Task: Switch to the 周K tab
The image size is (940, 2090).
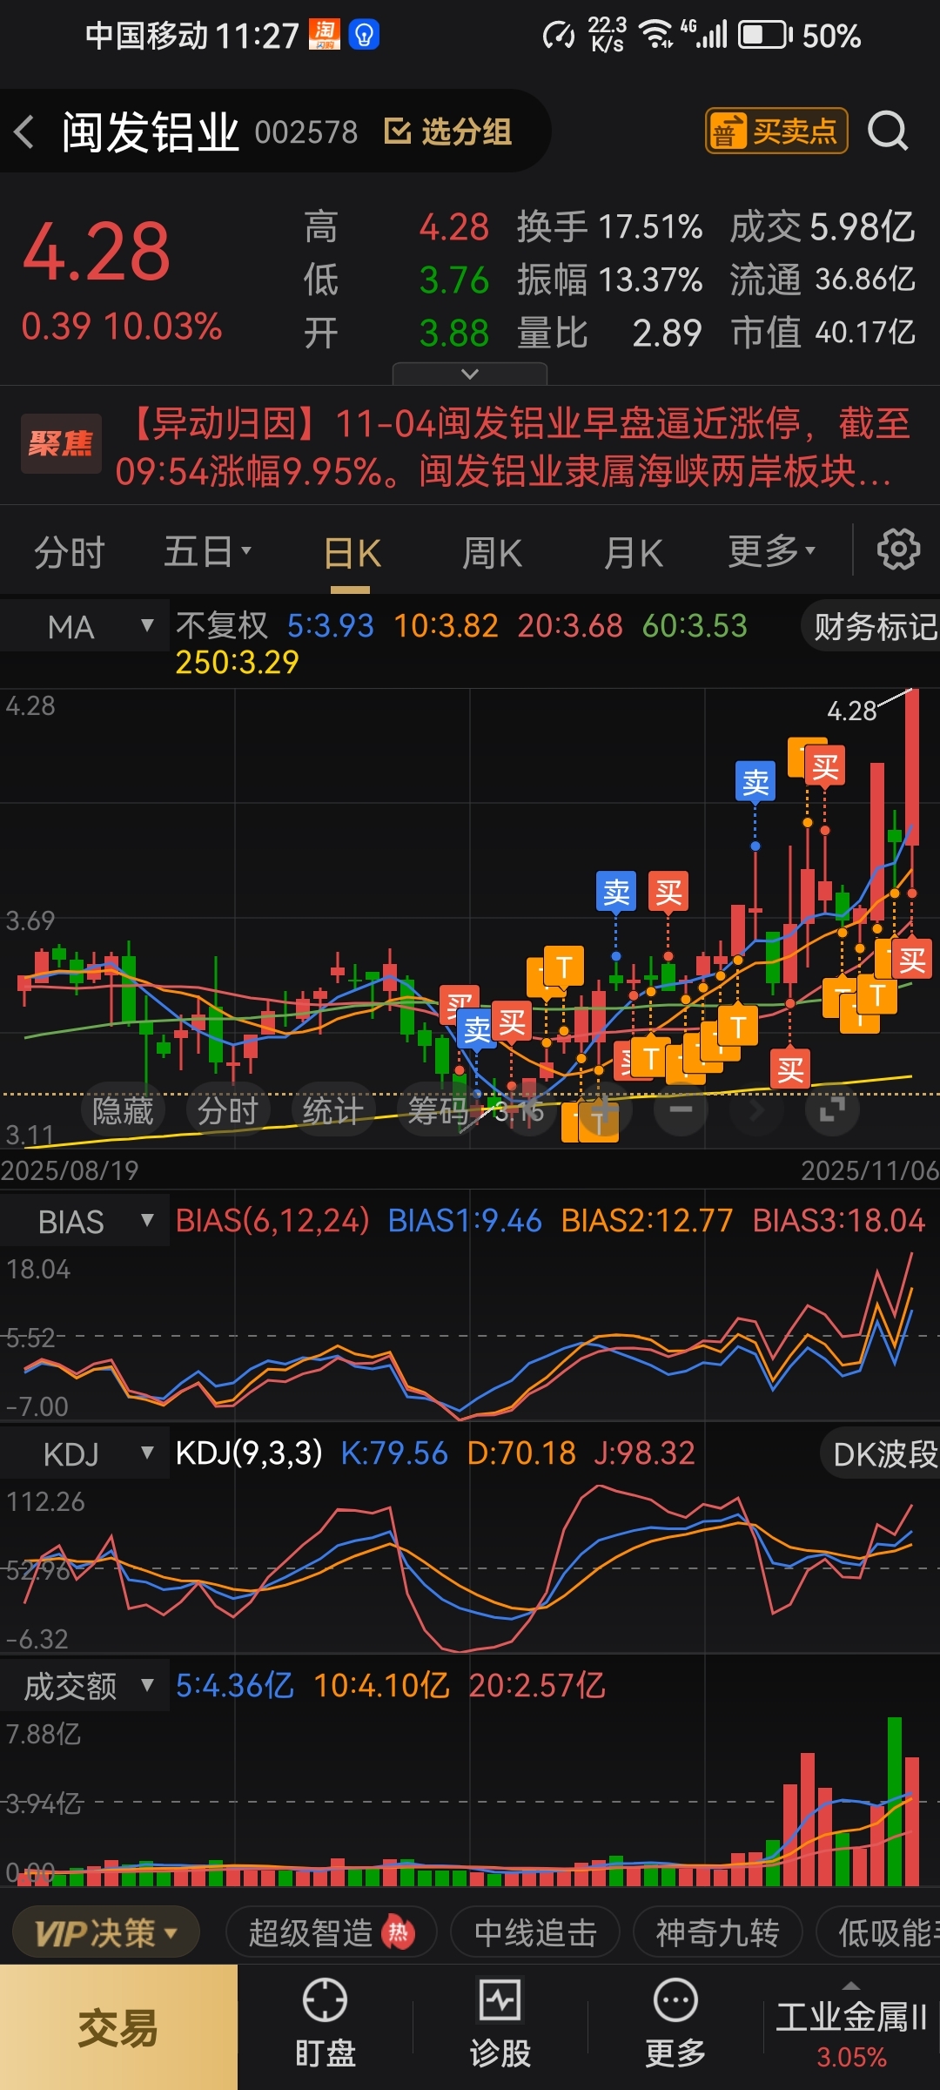Action: 492,552
